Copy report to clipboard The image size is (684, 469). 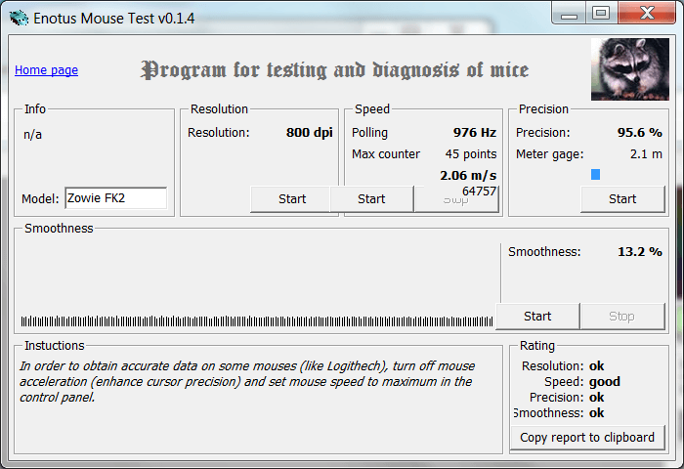[x=587, y=438]
